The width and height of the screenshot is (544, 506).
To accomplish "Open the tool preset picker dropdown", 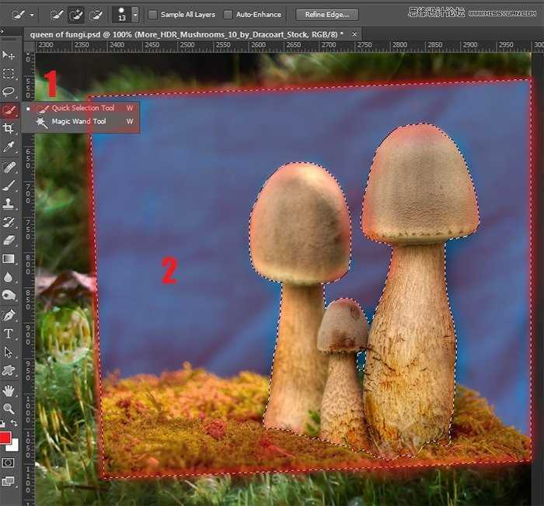I will [x=32, y=14].
